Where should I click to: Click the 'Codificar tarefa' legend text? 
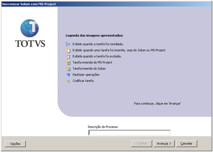pyautogui.click(x=83, y=81)
